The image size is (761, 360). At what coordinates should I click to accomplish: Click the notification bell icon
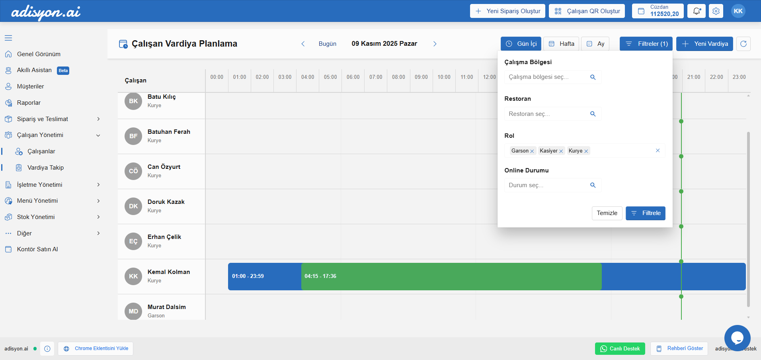pyautogui.click(x=696, y=11)
